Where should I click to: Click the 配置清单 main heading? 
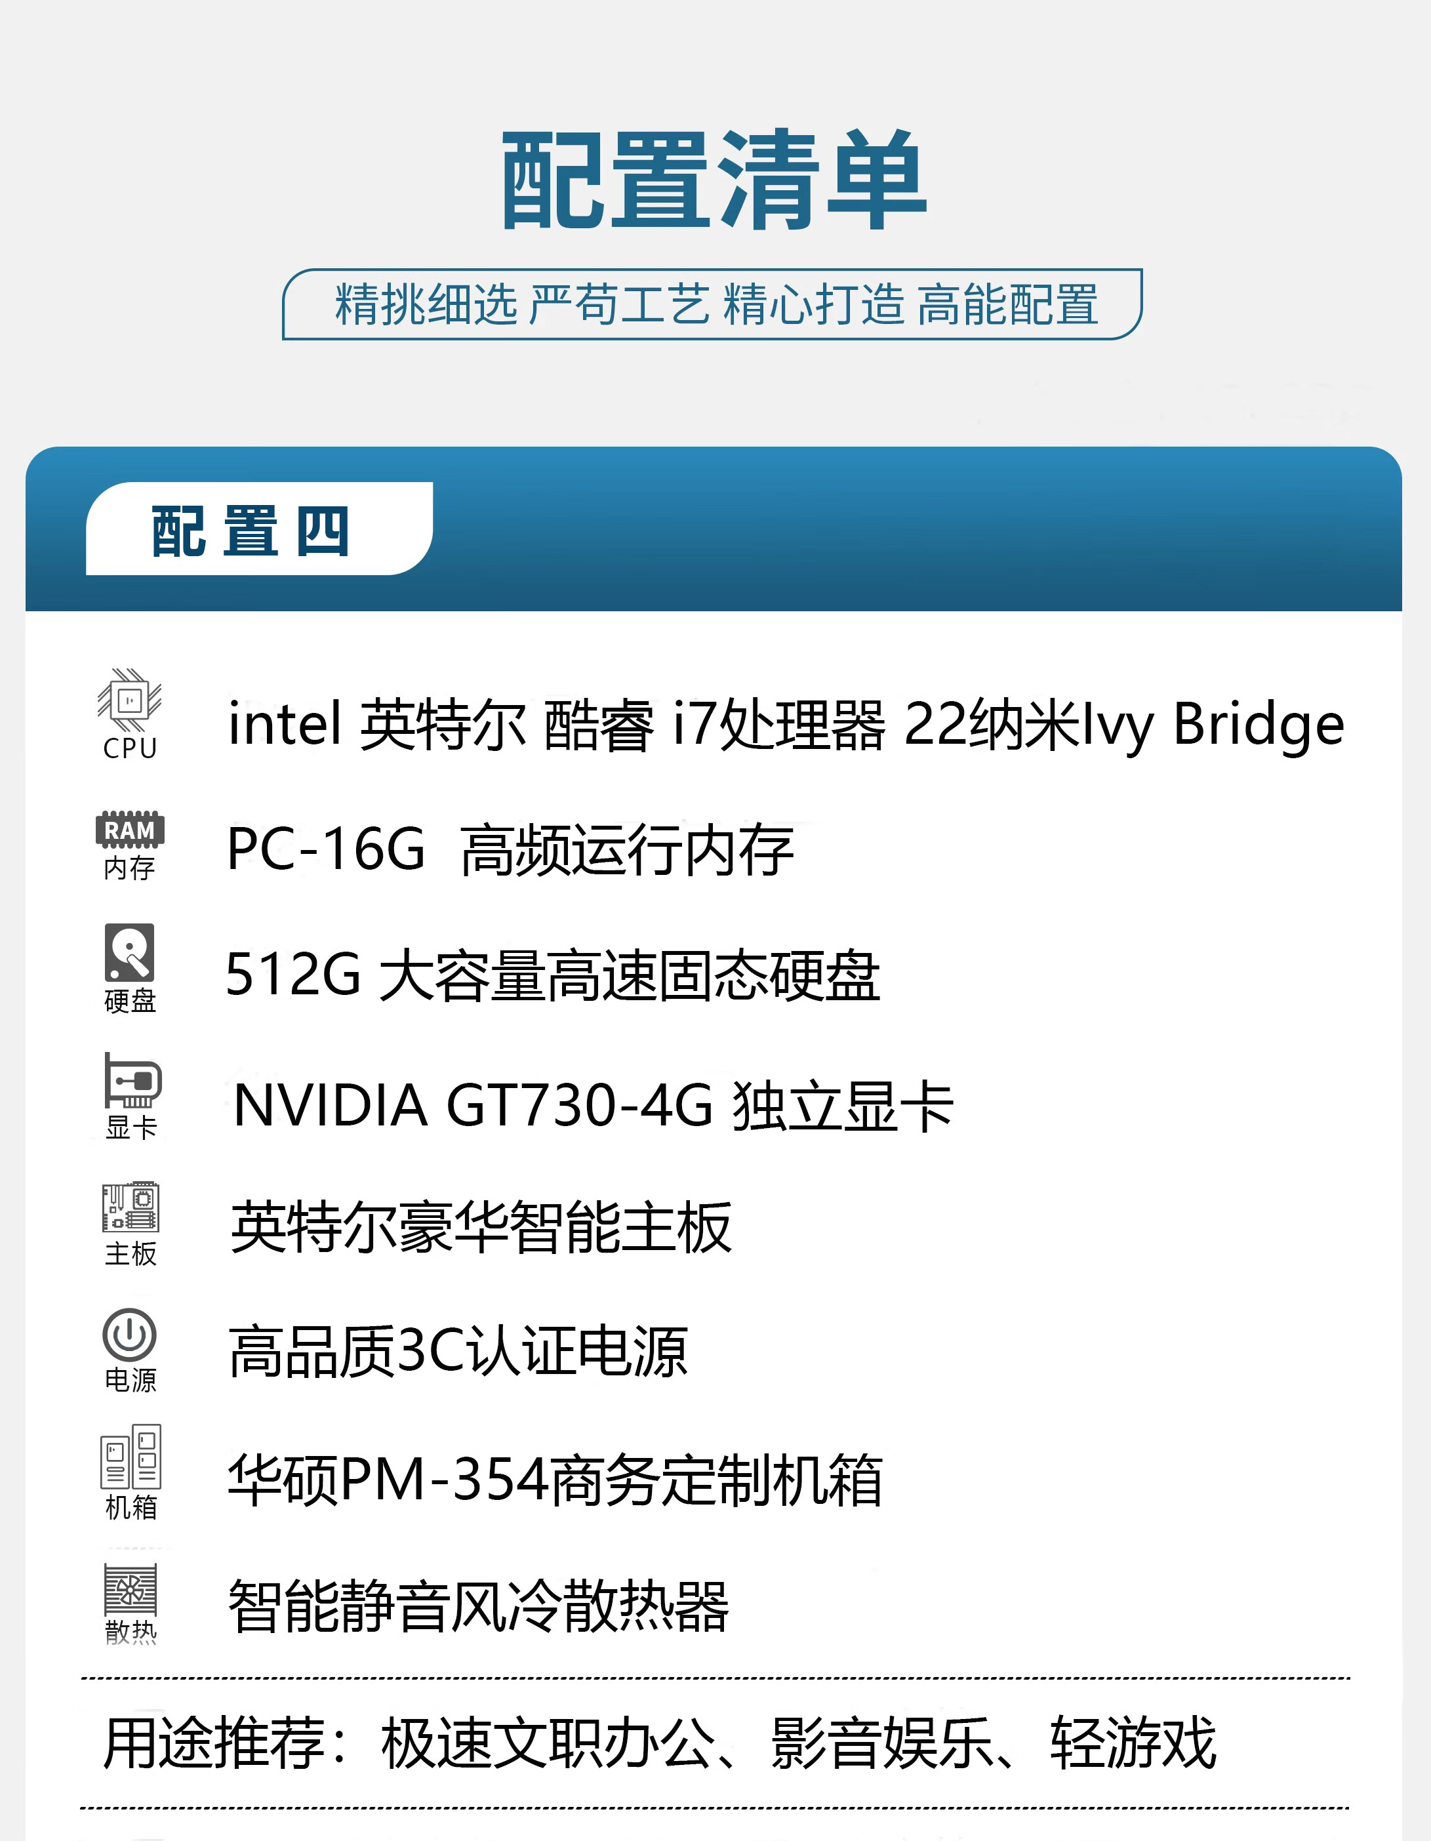[715, 180]
